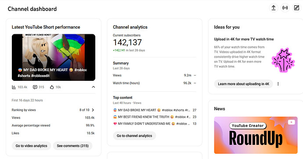Collapse the Short performance details chevron
Screen dimensions: 303x159
[94, 87]
